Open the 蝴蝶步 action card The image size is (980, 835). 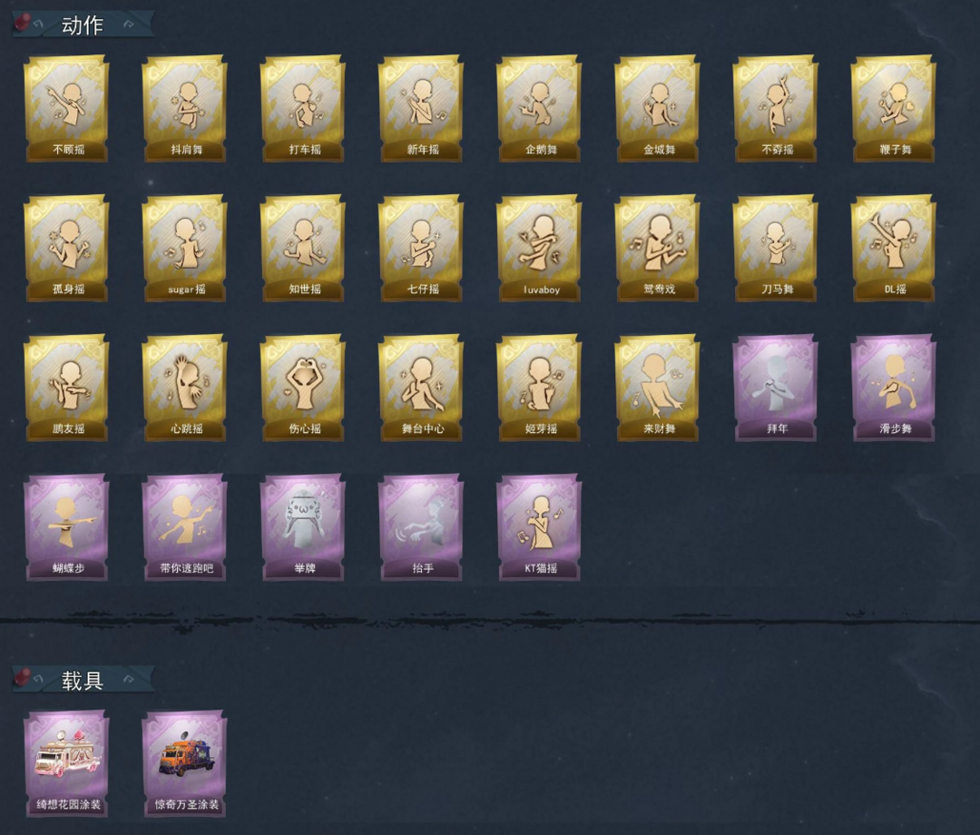click(67, 527)
